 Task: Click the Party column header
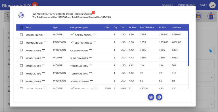pyautogui.click(x=28, y=27)
